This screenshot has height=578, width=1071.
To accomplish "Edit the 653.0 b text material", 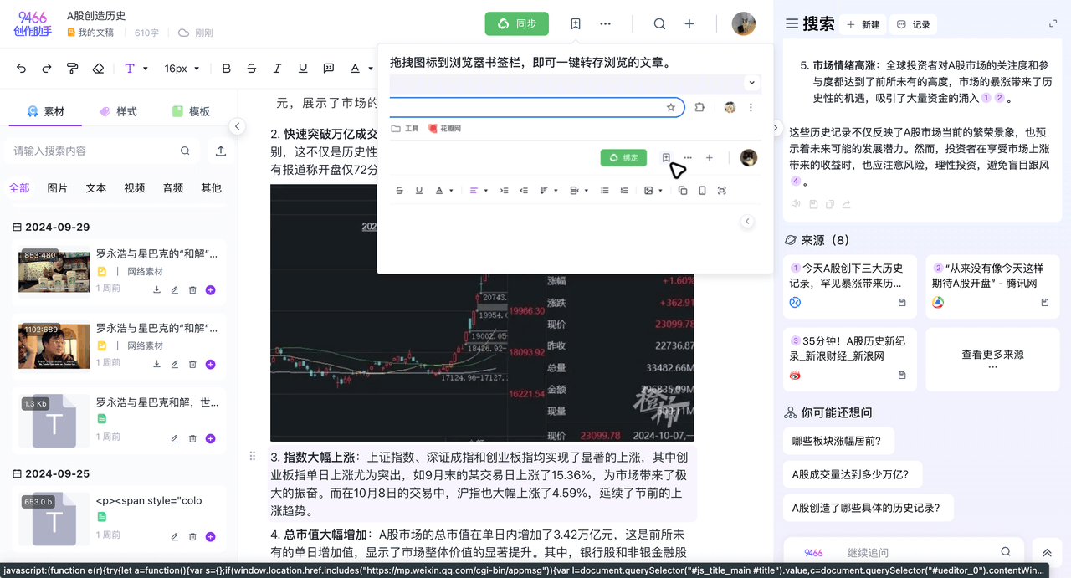I will [x=175, y=536].
